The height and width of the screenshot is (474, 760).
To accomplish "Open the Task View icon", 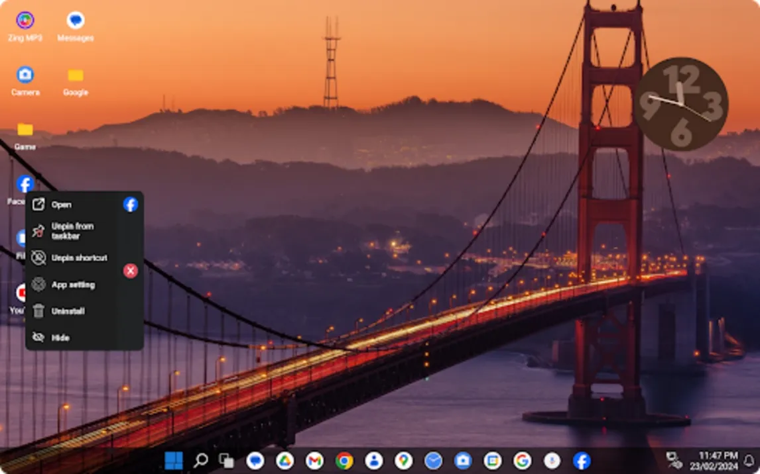I will pos(226,461).
